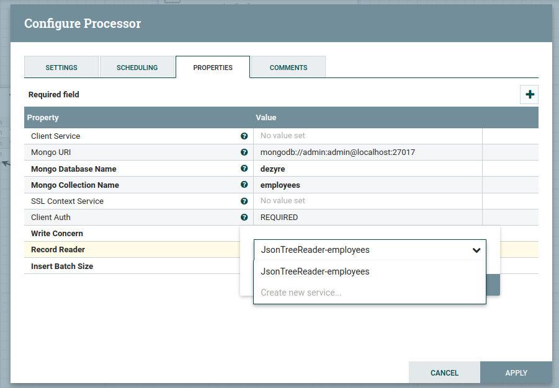Click the Cancel button
The width and height of the screenshot is (559, 388).
point(444,373)
